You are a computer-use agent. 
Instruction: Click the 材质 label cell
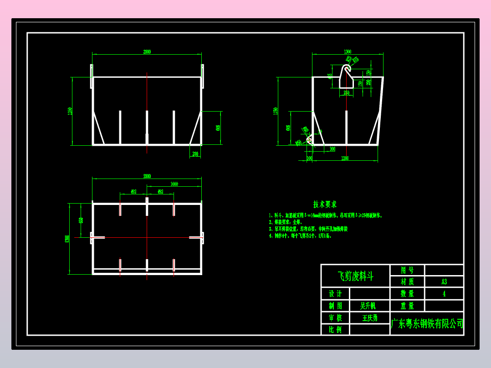(407, 281)
